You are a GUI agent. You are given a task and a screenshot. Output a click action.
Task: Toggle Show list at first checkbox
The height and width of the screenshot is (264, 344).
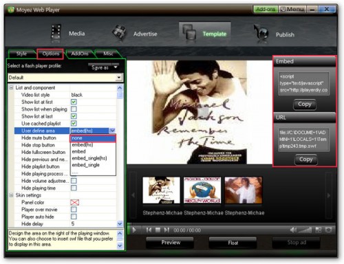click(74, 102)
